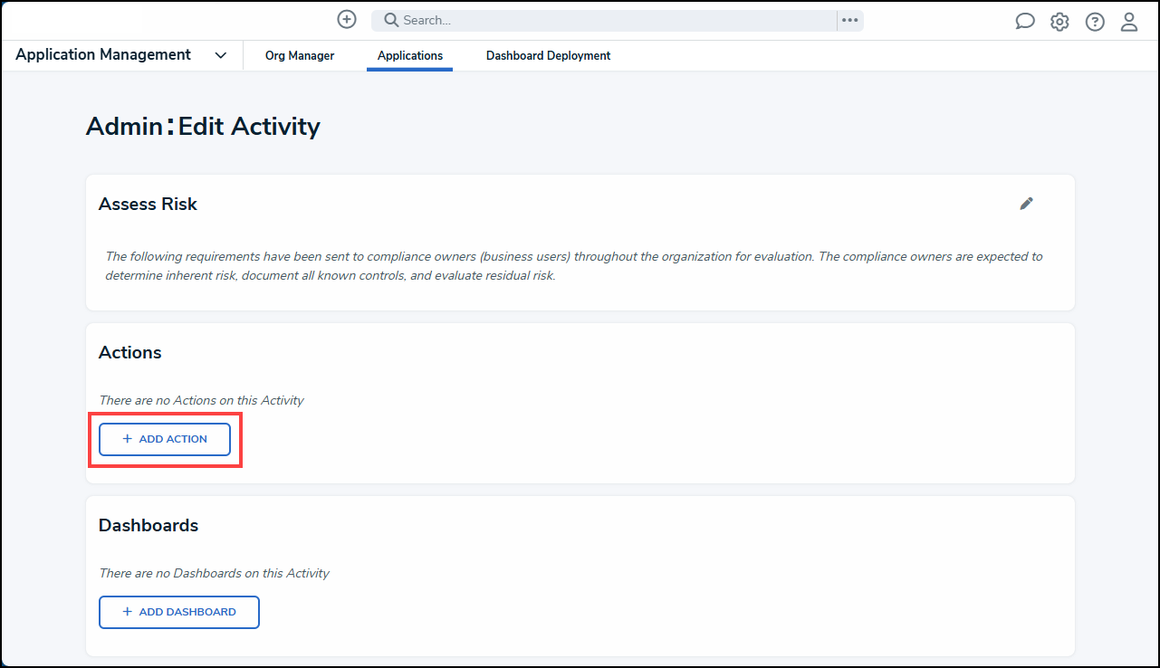Click the Admin:Edit Activity page title

pos(203,126)
